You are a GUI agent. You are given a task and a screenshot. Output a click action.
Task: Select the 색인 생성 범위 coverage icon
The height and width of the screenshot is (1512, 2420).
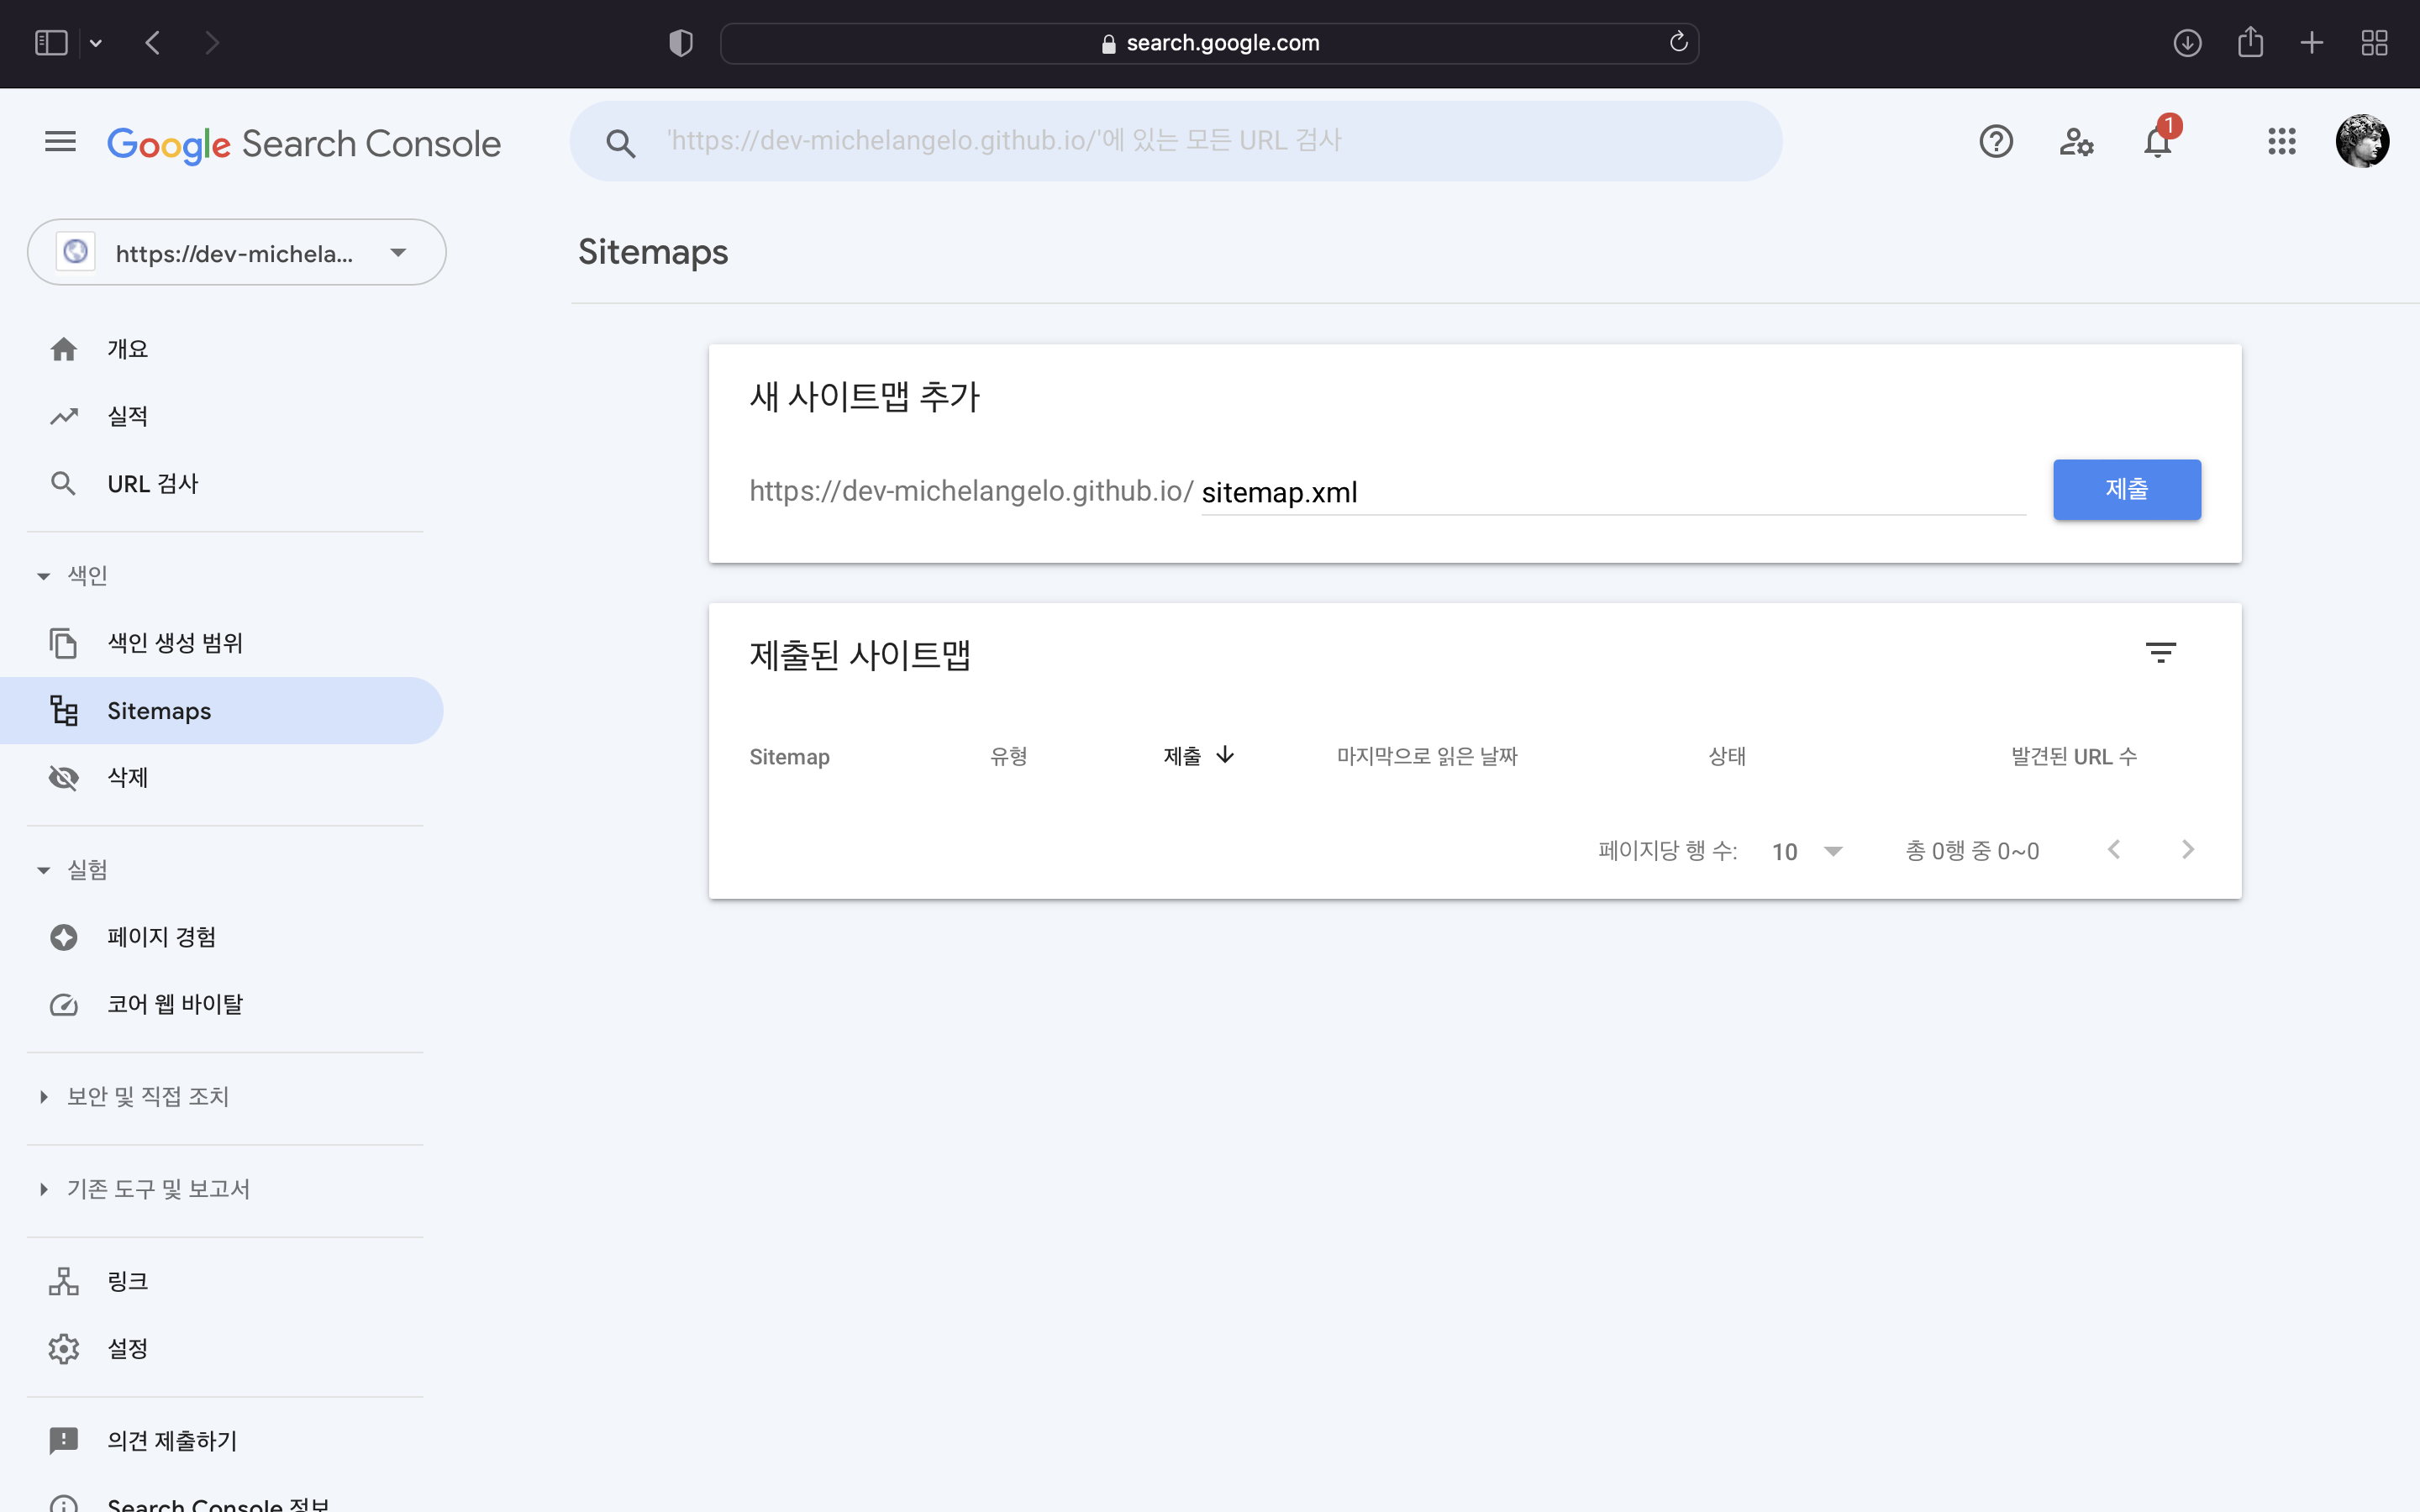click(x=64, y=643)
